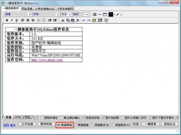Image resolution: width=181 pixels, height=135 pixels.
Task: Open the http://www.dxspc.com link in the table
Action: click(x=47, y=60)
